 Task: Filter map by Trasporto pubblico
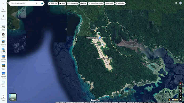click(96, 3)
